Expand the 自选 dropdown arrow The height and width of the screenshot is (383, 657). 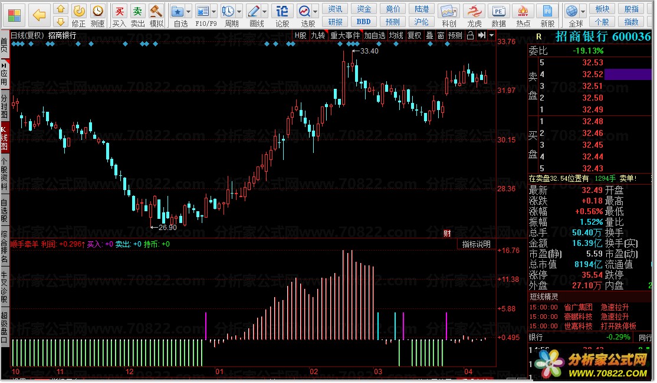tap(188, 12)
